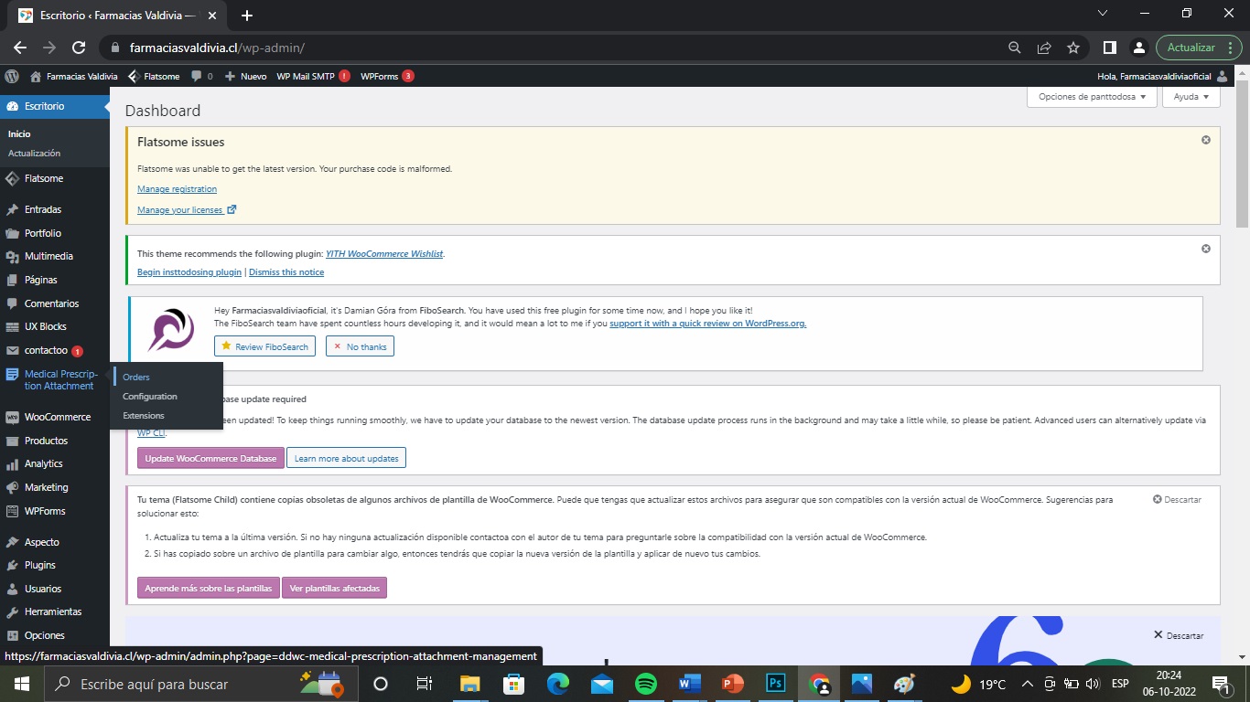Click the contactoo envelope icon
Screen dimensions: 1250x702
click(12, 350)
